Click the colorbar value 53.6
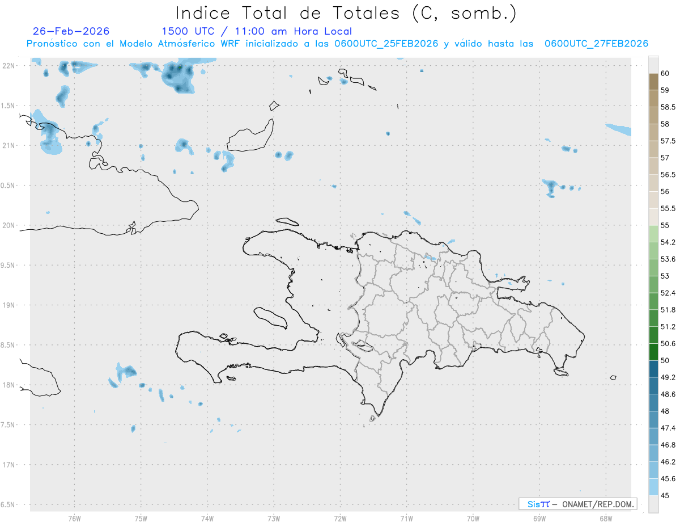This screenshot has height=526, width=680. 668,259
